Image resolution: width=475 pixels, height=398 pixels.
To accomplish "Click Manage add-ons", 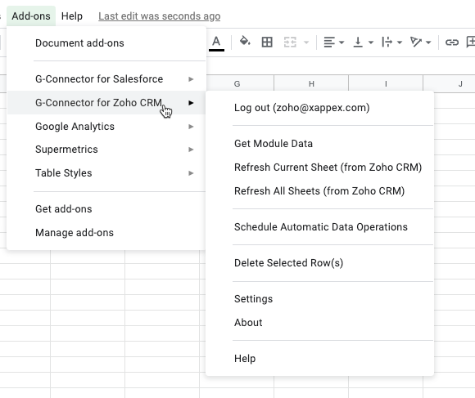I will point(106,233).
